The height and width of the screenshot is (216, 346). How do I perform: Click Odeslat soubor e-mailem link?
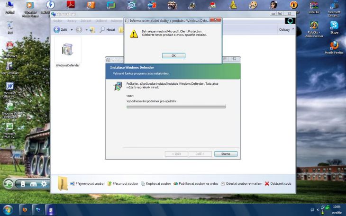tap(241, 184)
